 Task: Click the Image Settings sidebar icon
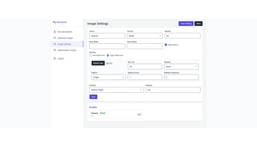click(55, 44)
